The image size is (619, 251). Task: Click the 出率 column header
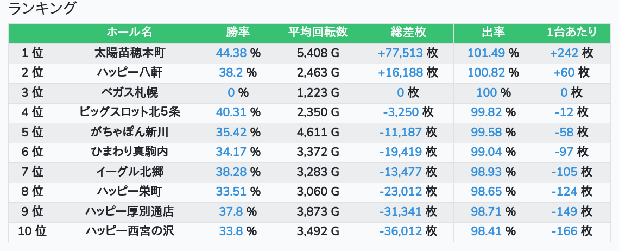493,33
